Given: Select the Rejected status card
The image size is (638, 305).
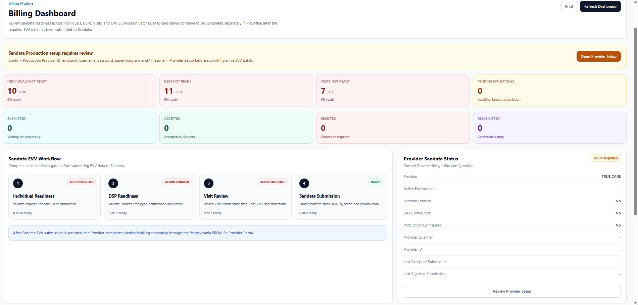Looking at the screenshot, I should (393, 128).
